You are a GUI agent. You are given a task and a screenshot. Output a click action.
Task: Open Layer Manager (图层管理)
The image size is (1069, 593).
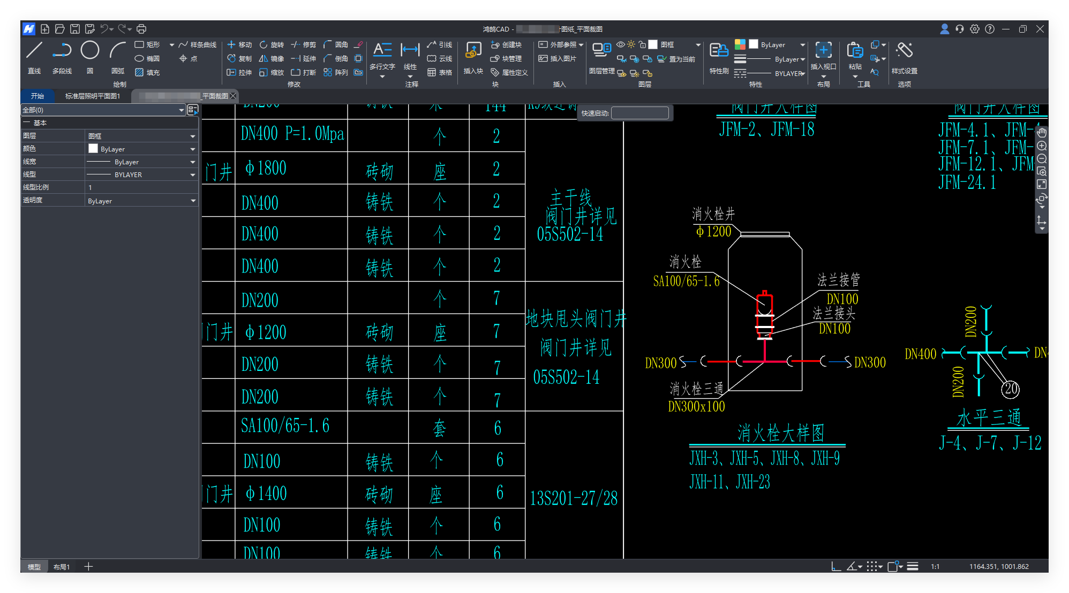click(x=601, y=51)
